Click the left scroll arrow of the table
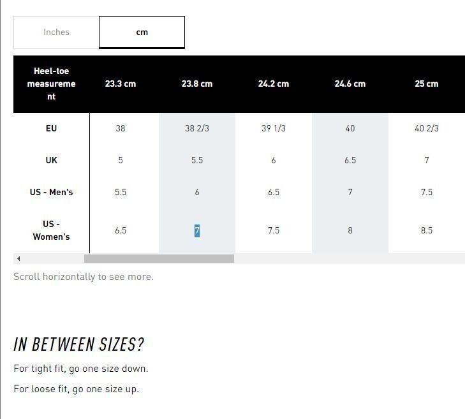The image size is (465, 419). pyautogui.click(x=18, y=258)
